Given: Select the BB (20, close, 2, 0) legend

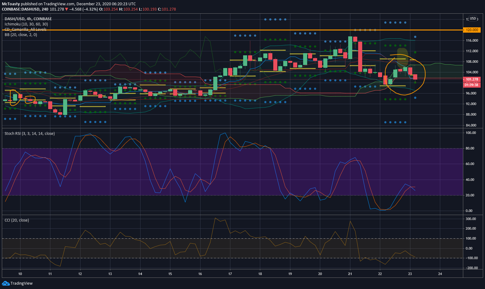Looking at the screenshot, I should (21, 34).
